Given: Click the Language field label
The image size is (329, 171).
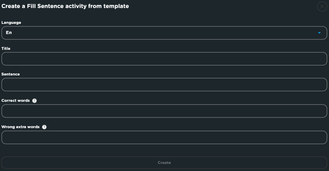Looking at the screenshot, I should tap(11, 22).
